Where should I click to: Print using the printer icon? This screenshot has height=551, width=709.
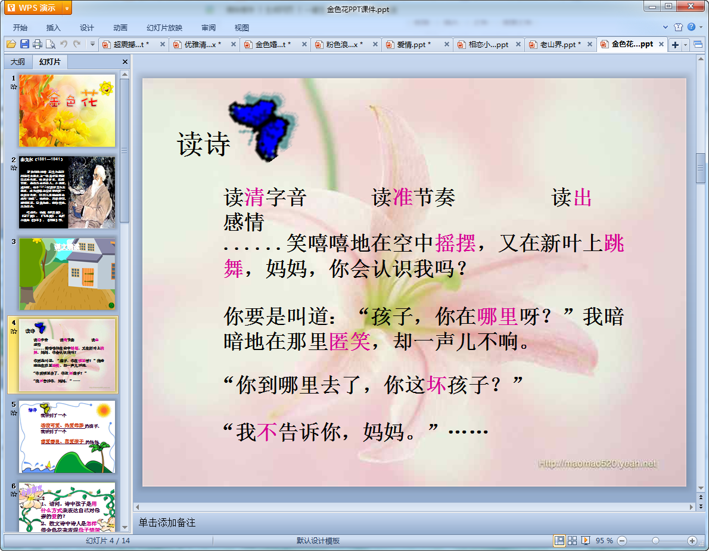[38, 44]
